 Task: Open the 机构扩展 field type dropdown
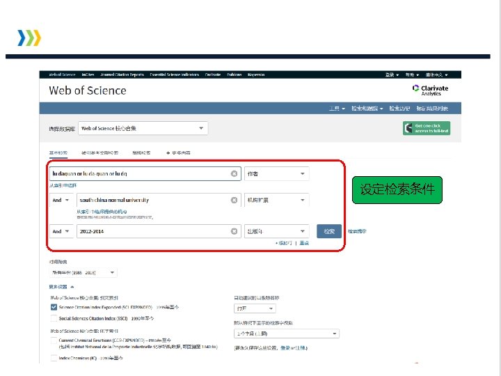277,200
